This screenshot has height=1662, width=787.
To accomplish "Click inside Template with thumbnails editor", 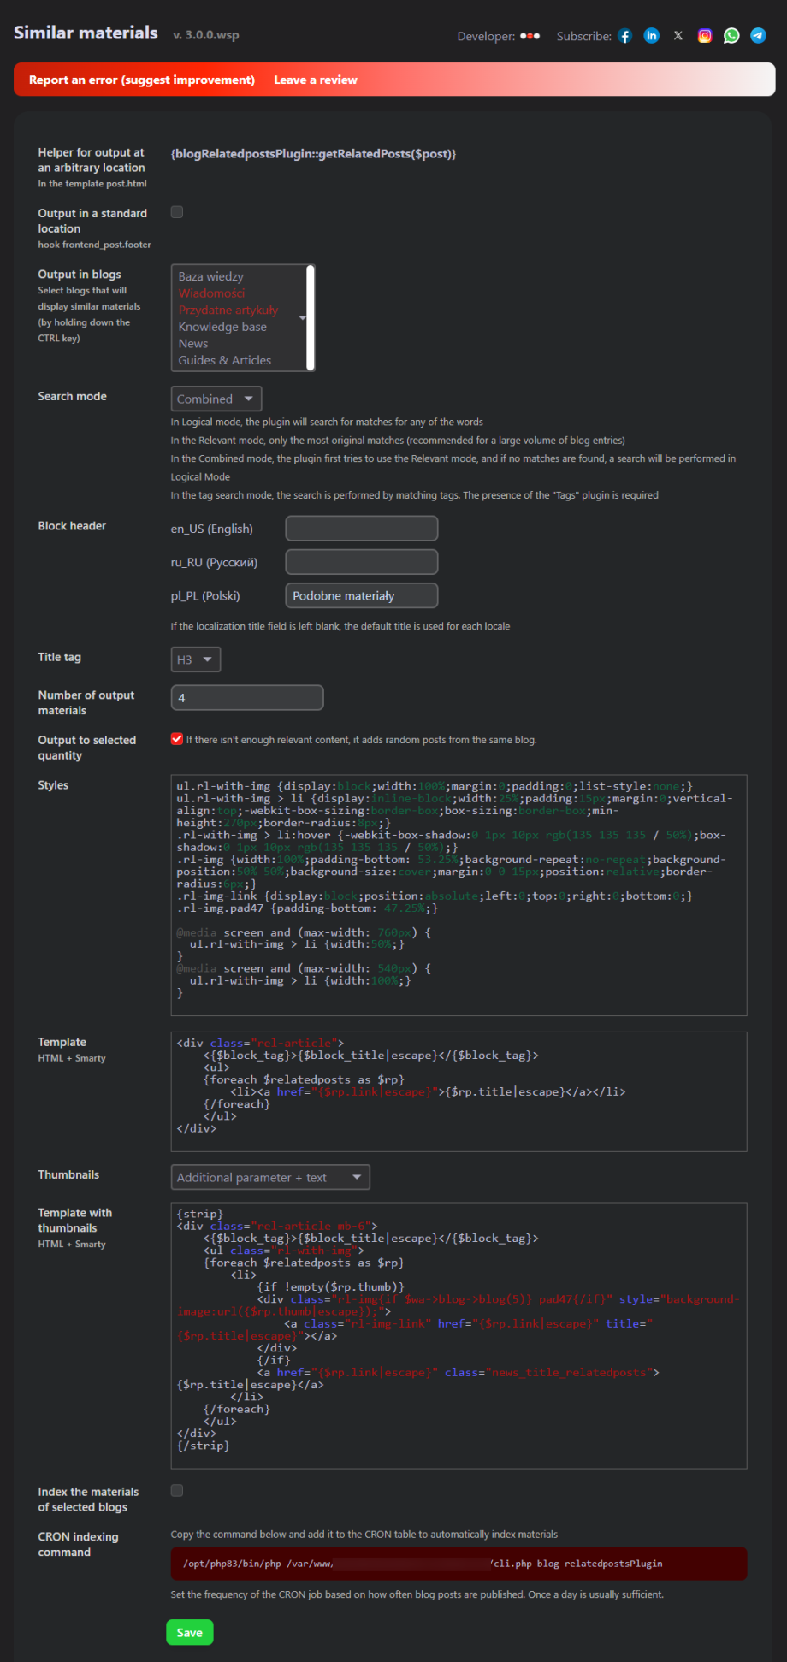I will point(459,1335).
